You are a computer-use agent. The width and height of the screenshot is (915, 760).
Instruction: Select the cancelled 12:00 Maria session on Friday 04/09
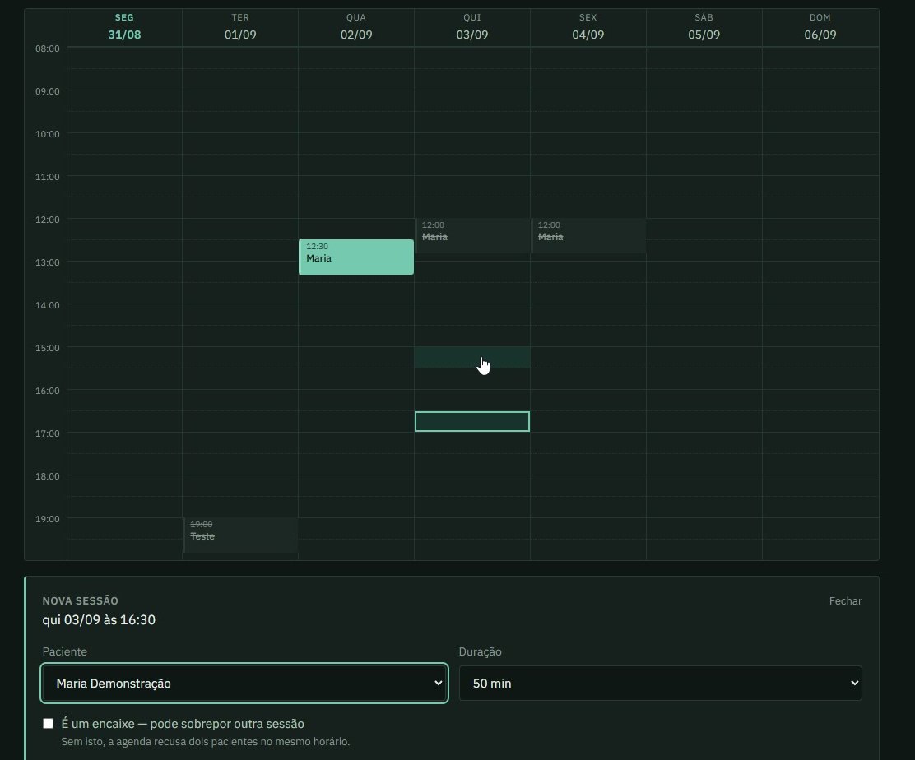point(588,235)
